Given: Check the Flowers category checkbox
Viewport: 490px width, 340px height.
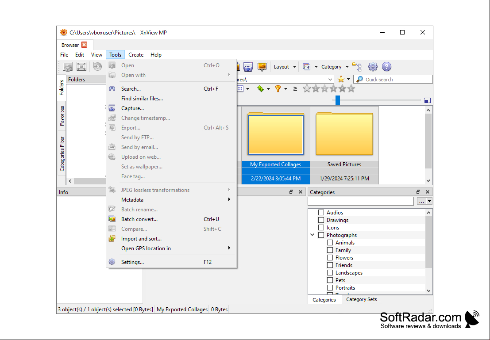Looking at the screenshot, I should pos(330,257).
